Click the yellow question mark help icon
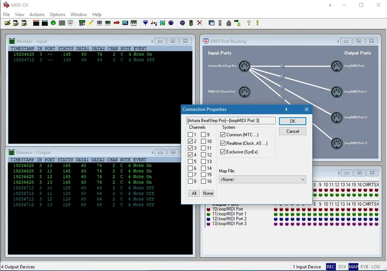This screenshot has height=271, width=387. tap(249, 23)
